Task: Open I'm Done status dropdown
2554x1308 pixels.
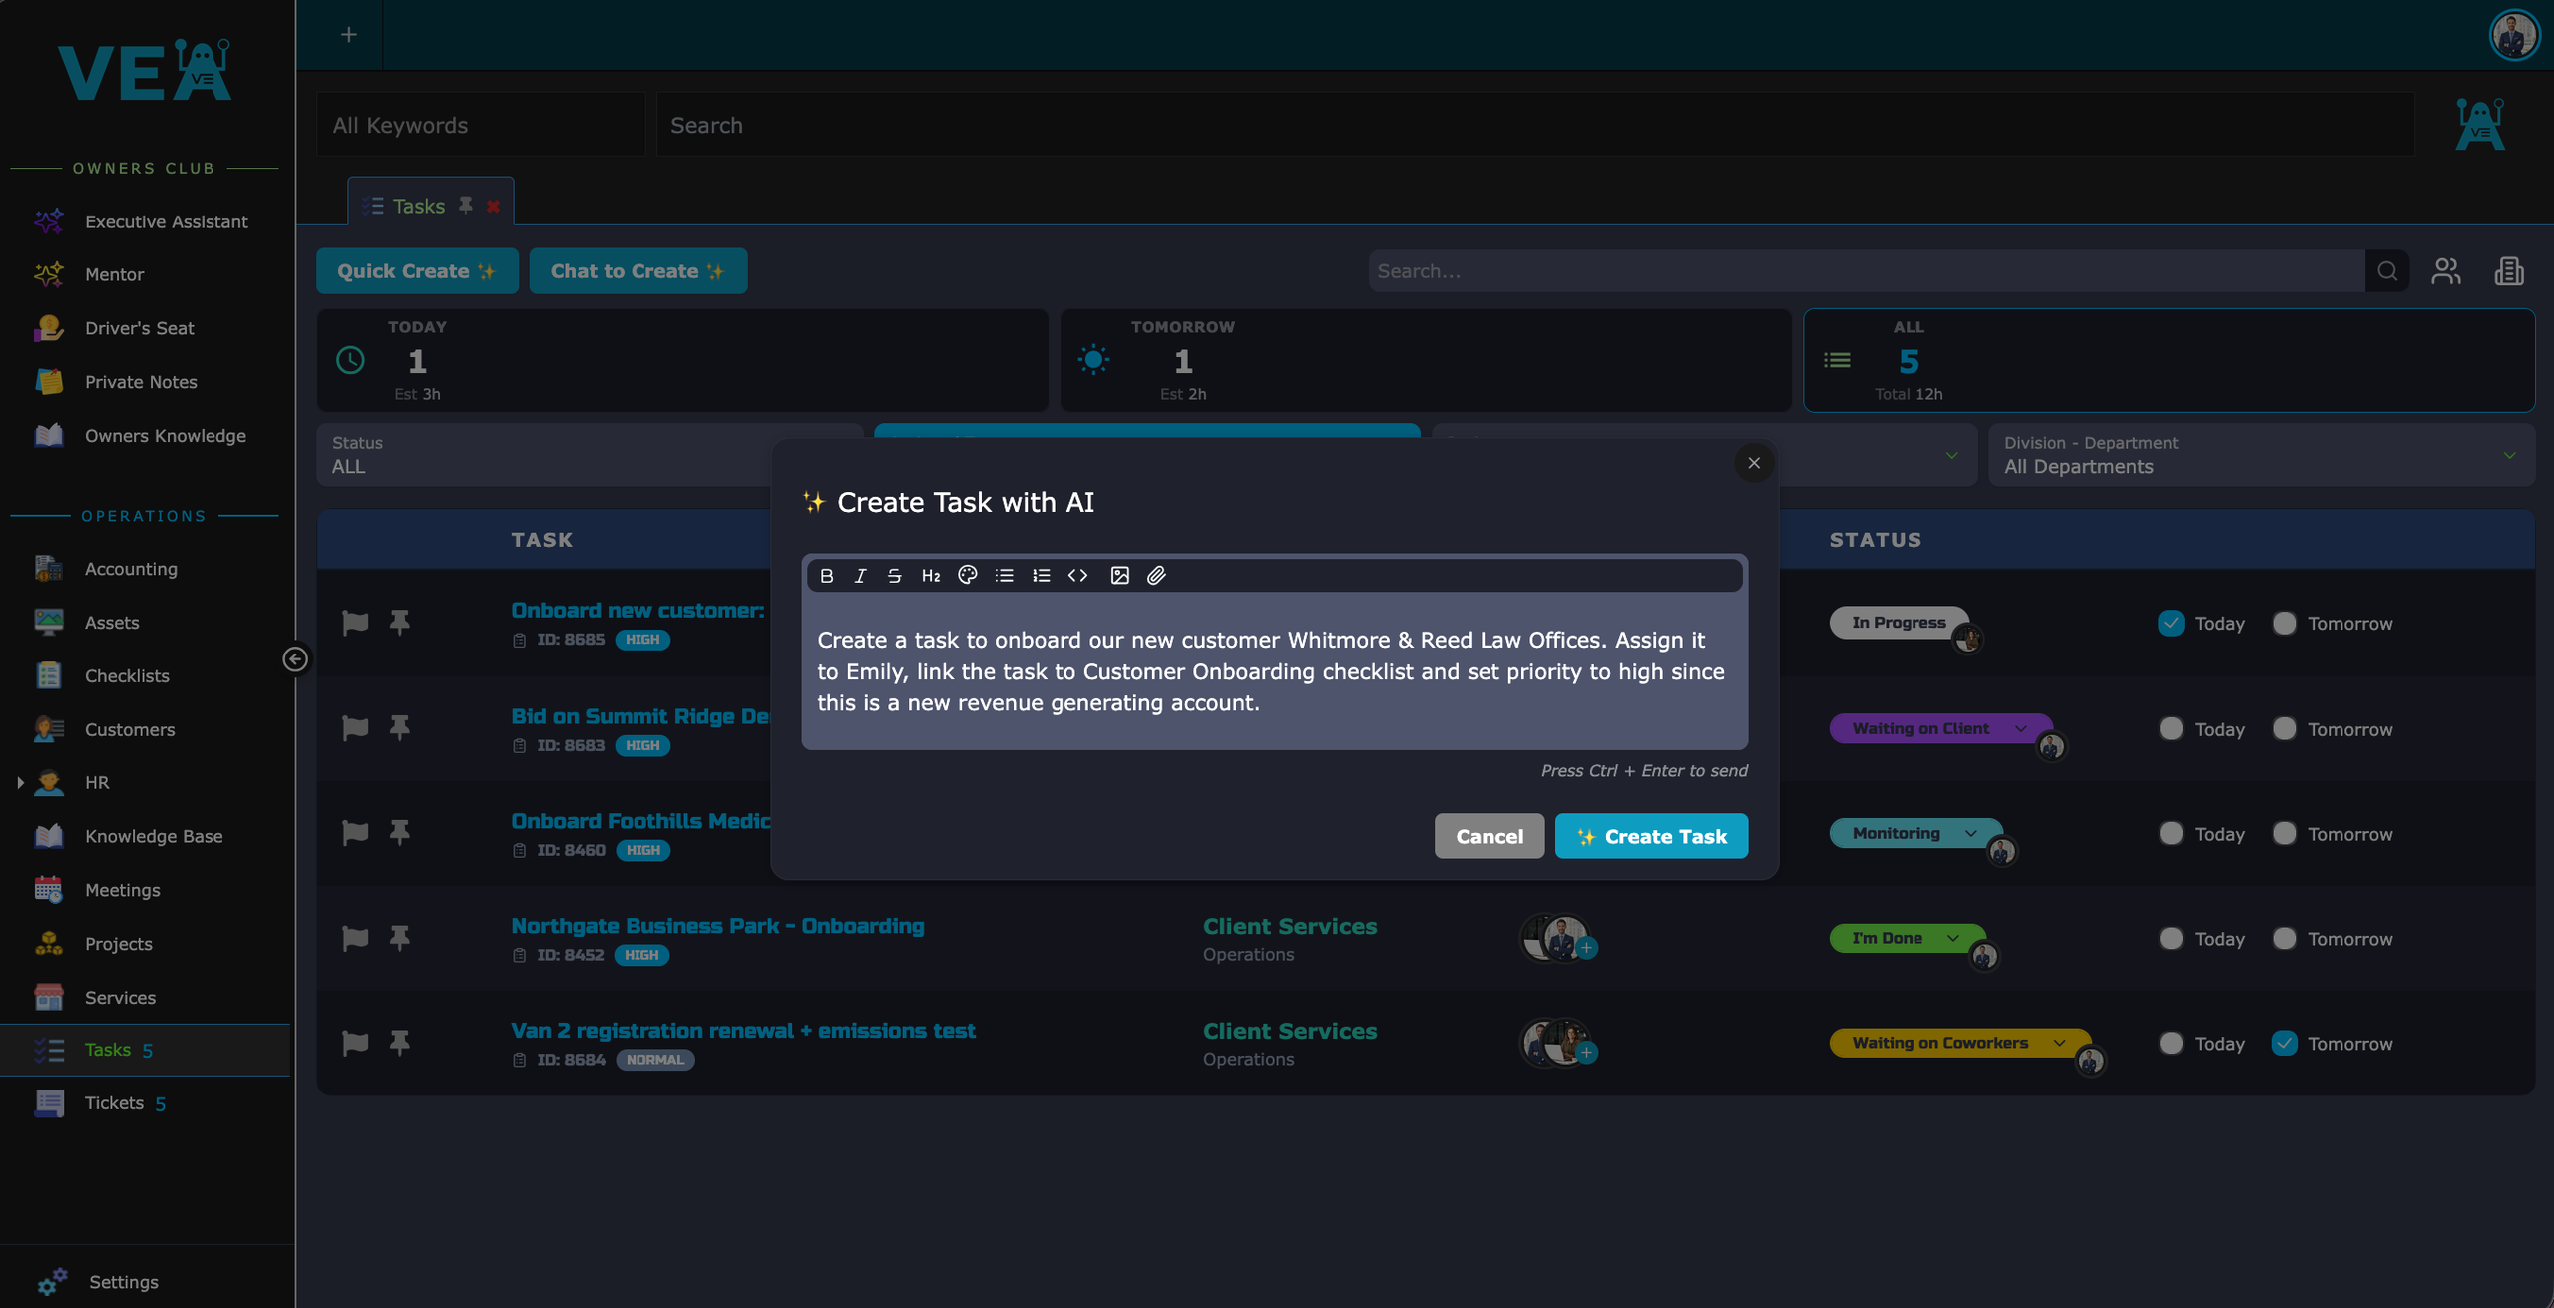Action: pyautogui.click(x=1907, y=938)
